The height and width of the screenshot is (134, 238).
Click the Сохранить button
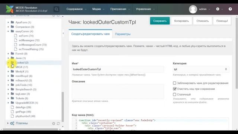pos(160,21)
